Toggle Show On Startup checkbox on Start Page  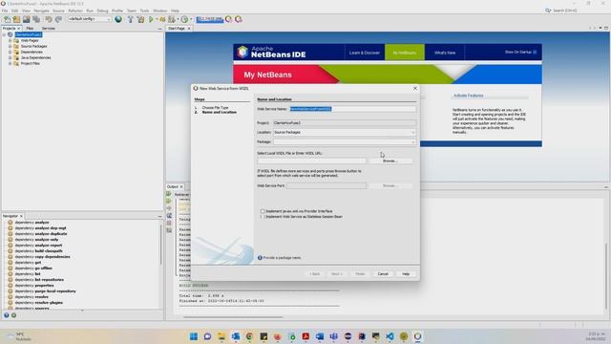click(x=535, y=52)
